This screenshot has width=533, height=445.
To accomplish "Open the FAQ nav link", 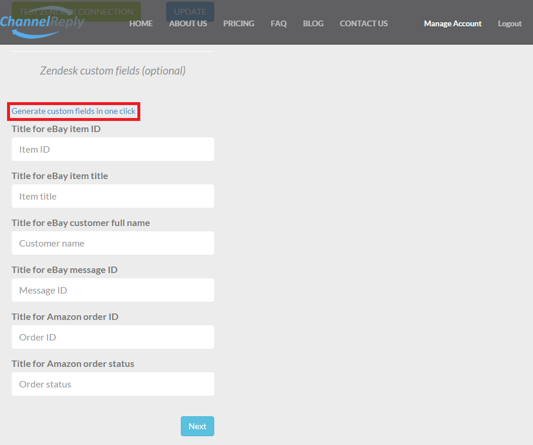I will point(278,23).
